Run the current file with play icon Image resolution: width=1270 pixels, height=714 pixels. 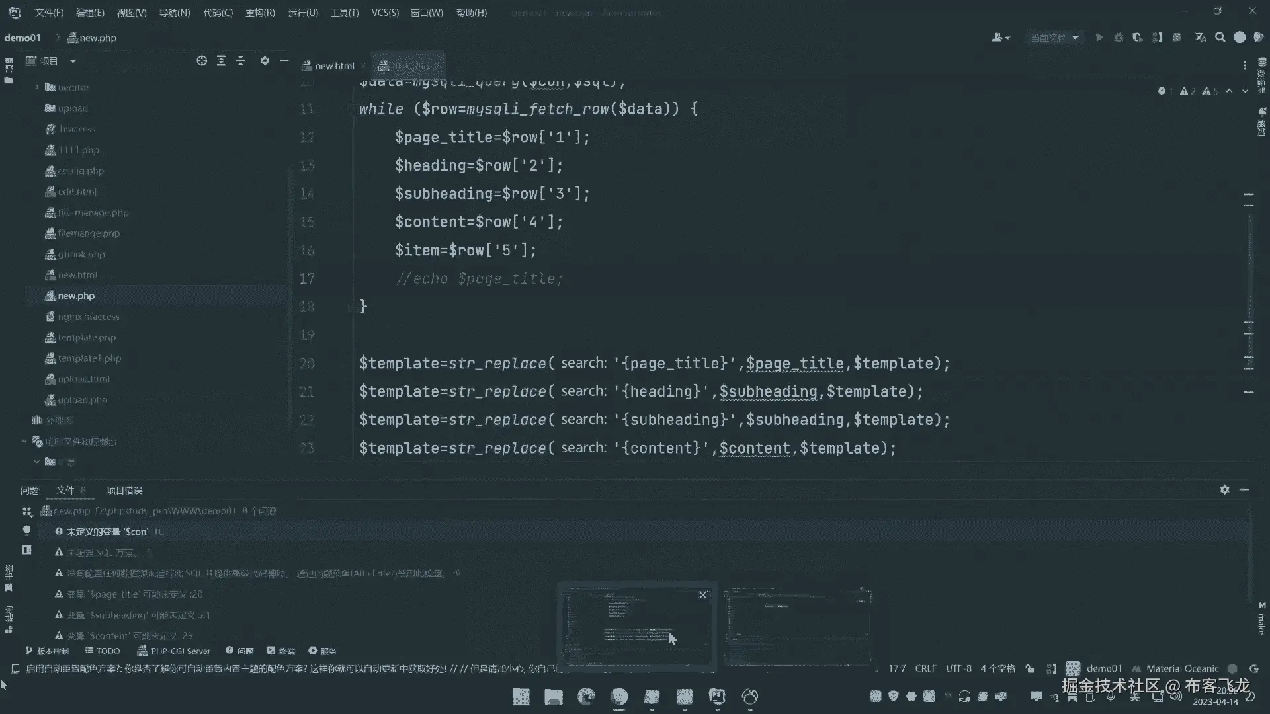[1099, 38]
